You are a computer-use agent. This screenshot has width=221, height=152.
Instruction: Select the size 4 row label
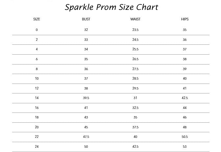37,49
